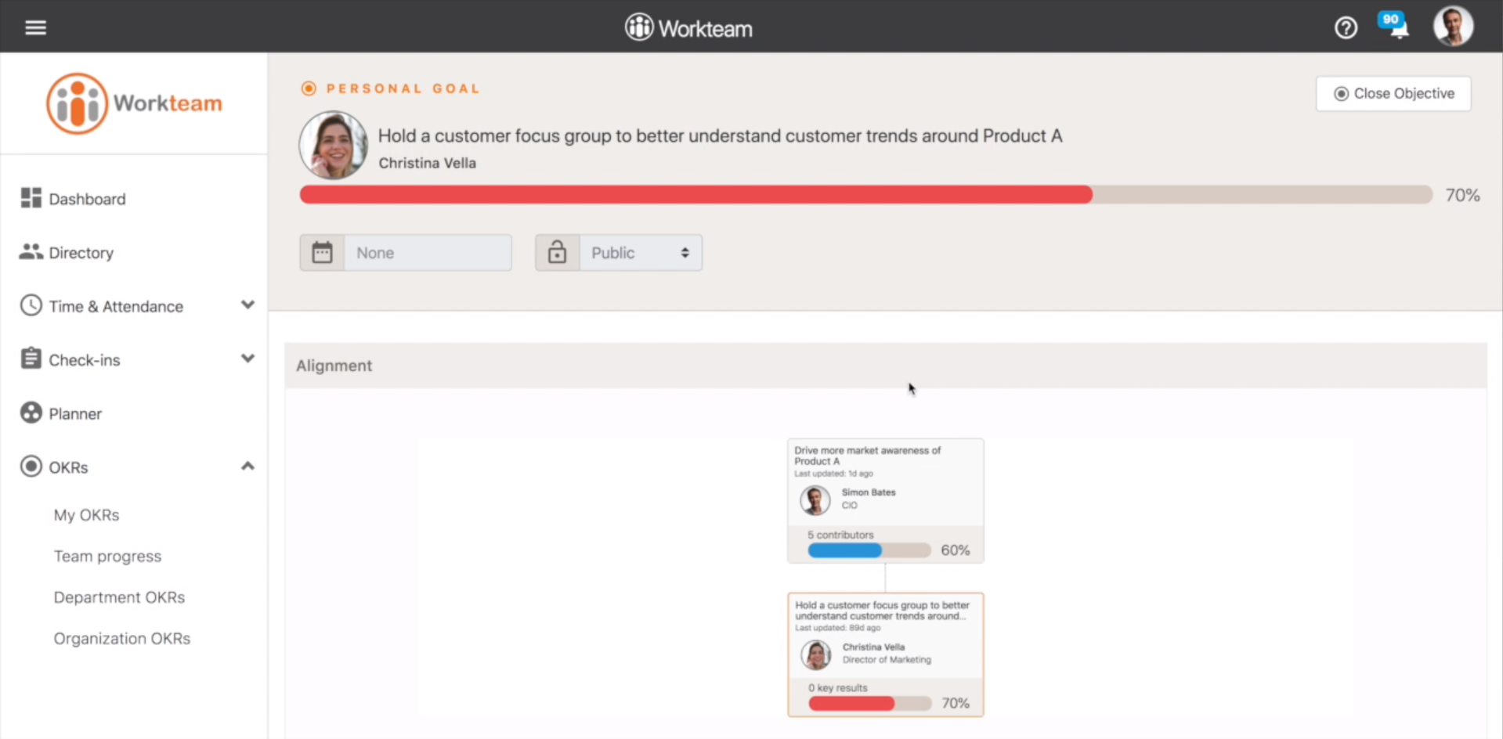Click the Workteam logo in the sidebar
Image resolution: width=1503 pixels, height=739 pixels.
pyautogui.click(x=134, y=103)
